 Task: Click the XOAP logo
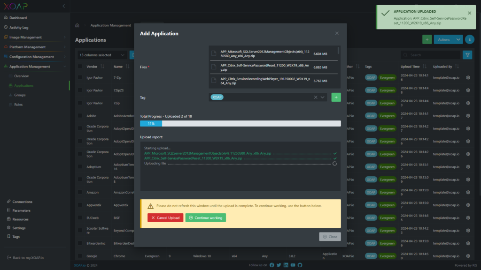tap(16, 6)
